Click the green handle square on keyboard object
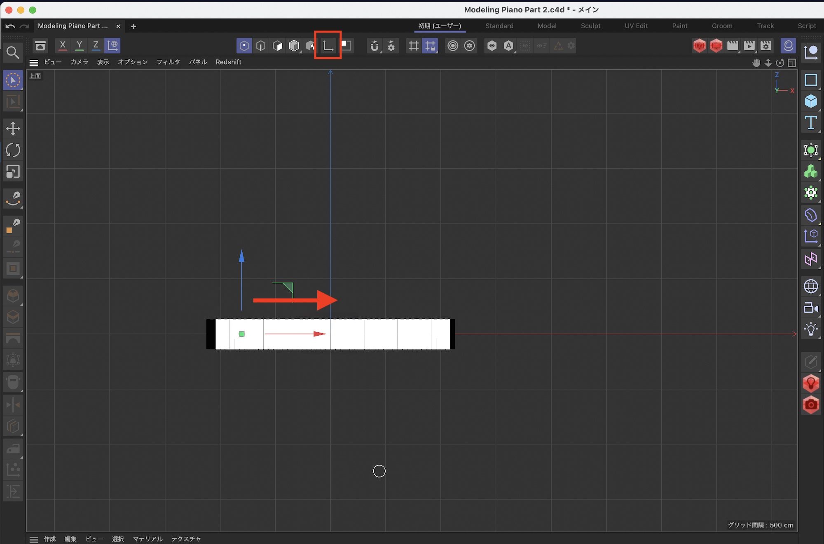This screenshot has height=544, width=824. pyautogui.click(x=242, y=334)
